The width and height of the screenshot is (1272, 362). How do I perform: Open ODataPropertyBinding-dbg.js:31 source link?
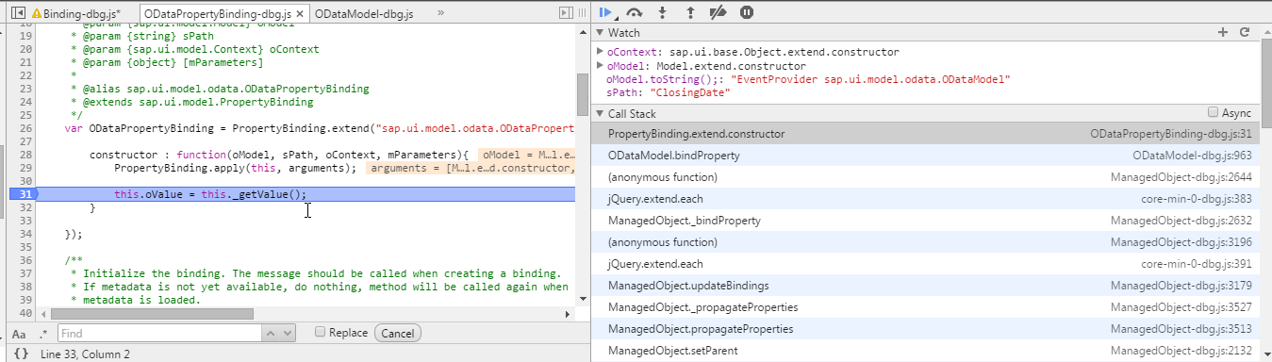(1171, 134)
